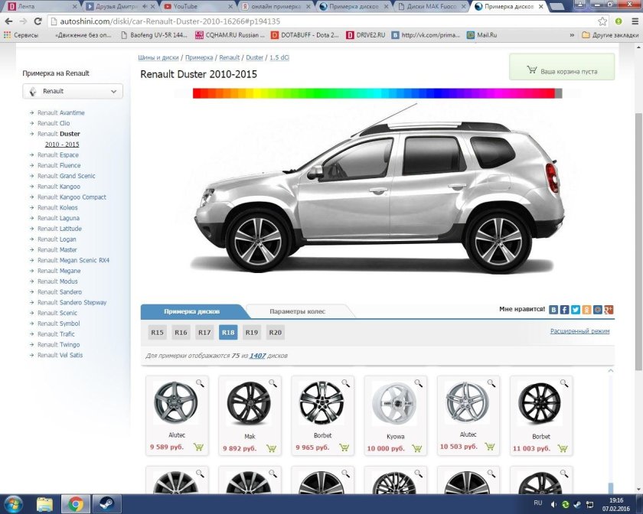Open Steam from the Windows taskbar
Screen dimensions: 643x514
pyautogui.click(x=107, y=503)
